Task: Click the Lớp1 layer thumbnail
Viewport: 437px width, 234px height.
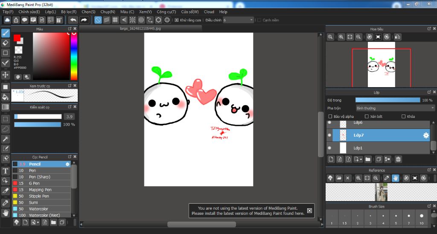Action: pos(343,148)
